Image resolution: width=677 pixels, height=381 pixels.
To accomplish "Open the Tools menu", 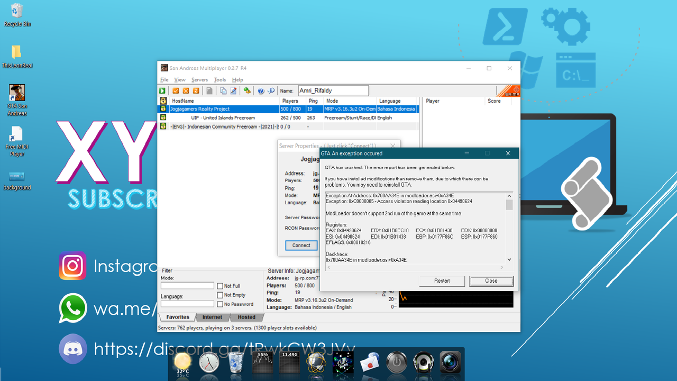I will (x=220, y=80).
